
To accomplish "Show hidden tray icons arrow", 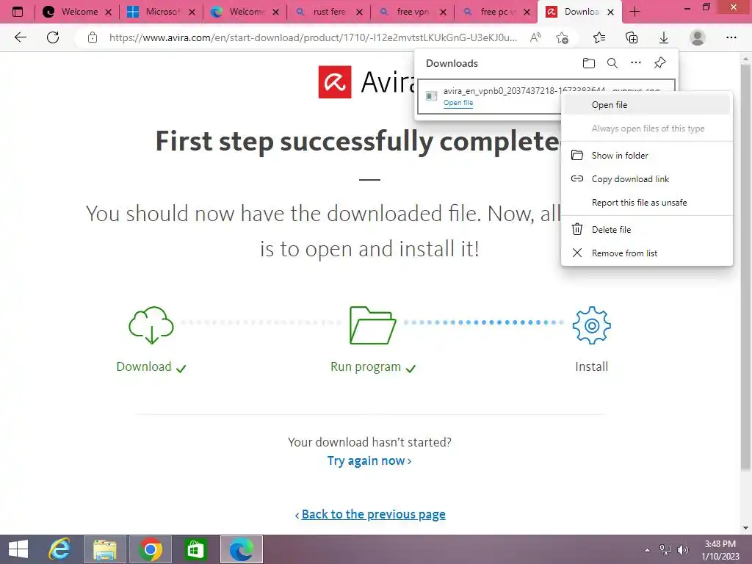I will tap(648, 550).
